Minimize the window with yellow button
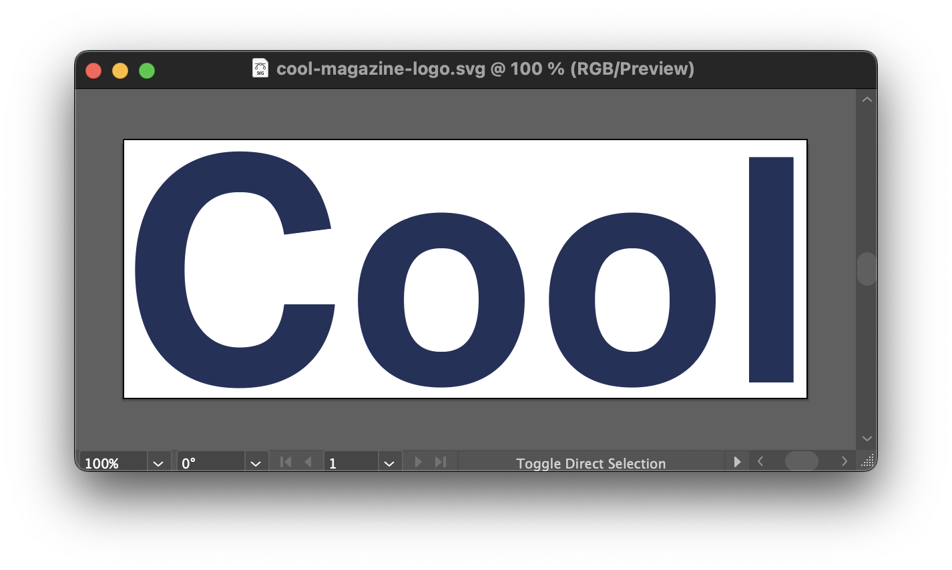952x570 pixels. coord(120,71)
